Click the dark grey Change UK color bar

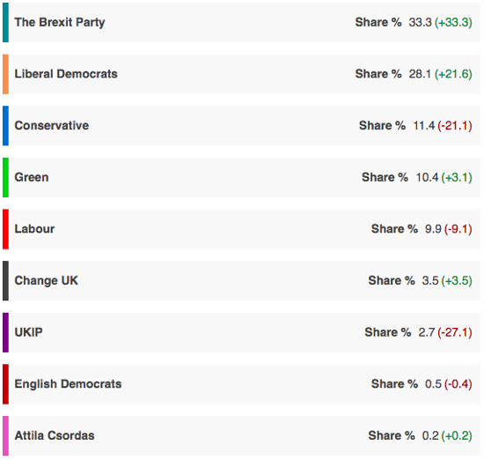5,281
